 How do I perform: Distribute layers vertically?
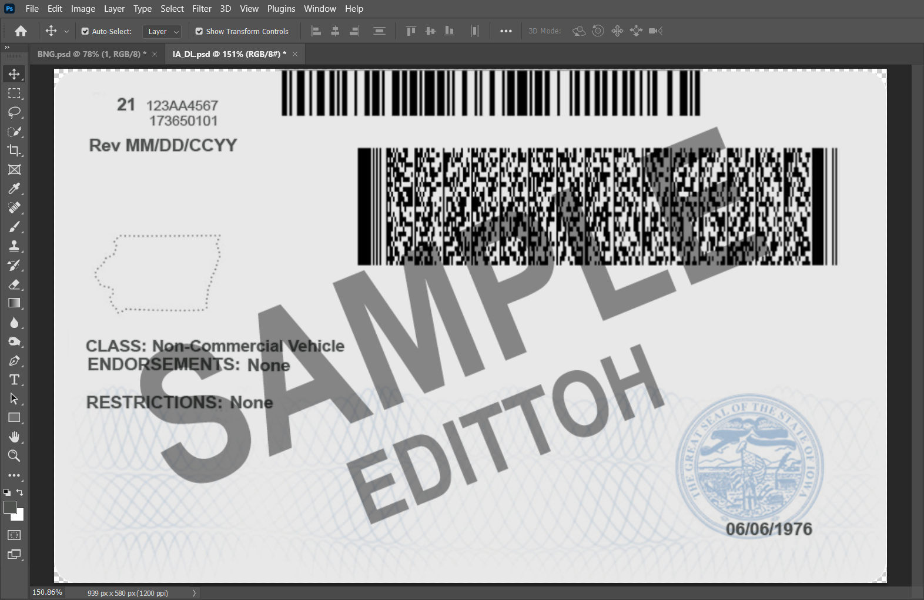379,31
